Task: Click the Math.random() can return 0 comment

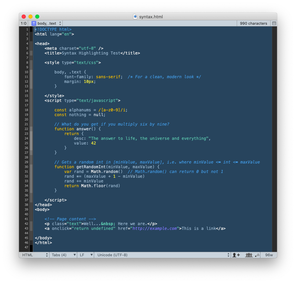Action: pyautogui.click(x=175, y=172)
